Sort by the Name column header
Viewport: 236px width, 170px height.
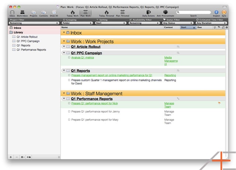pos(112,27)
